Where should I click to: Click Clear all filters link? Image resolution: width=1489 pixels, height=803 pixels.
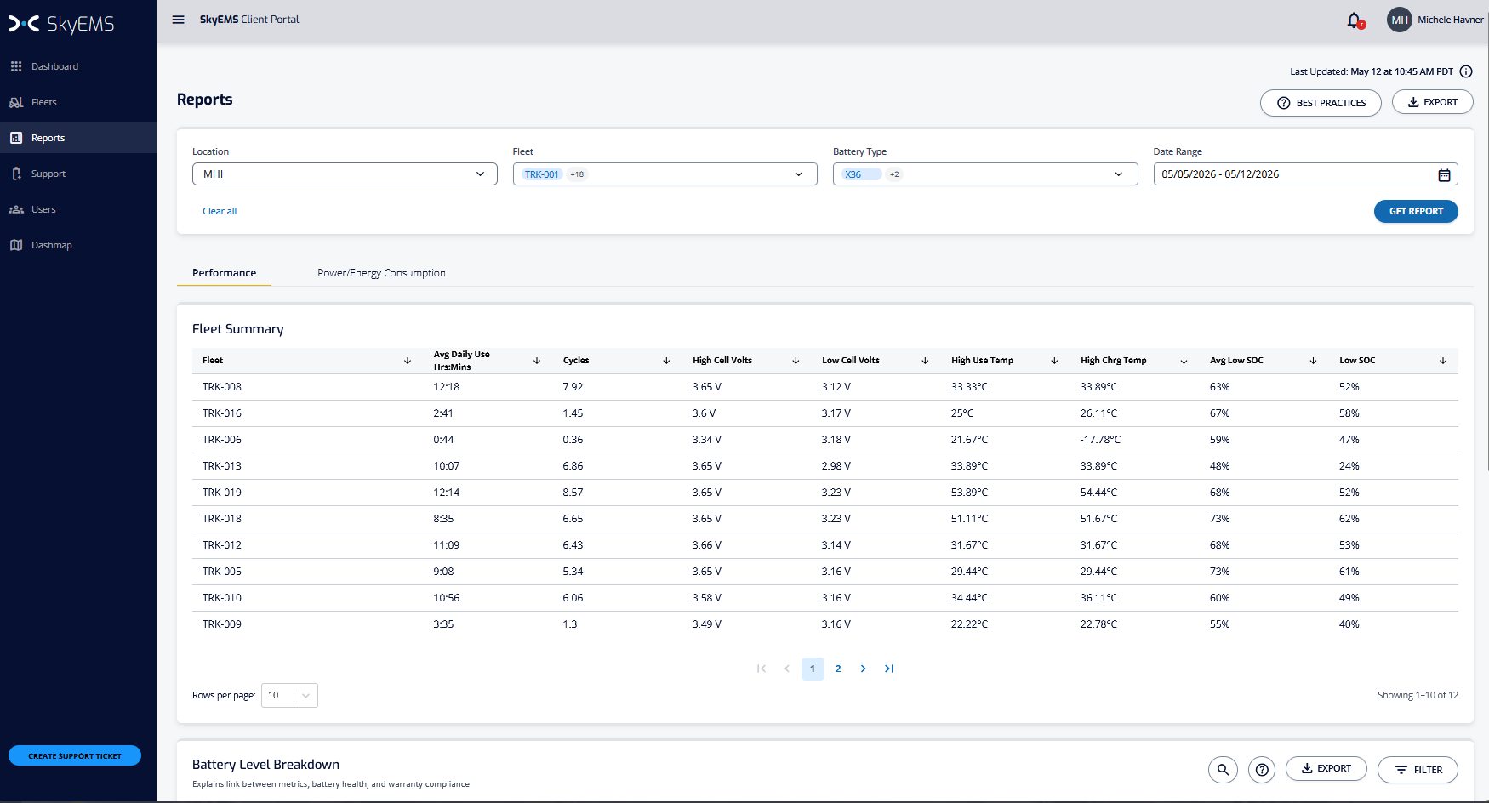tap(220, 211)
